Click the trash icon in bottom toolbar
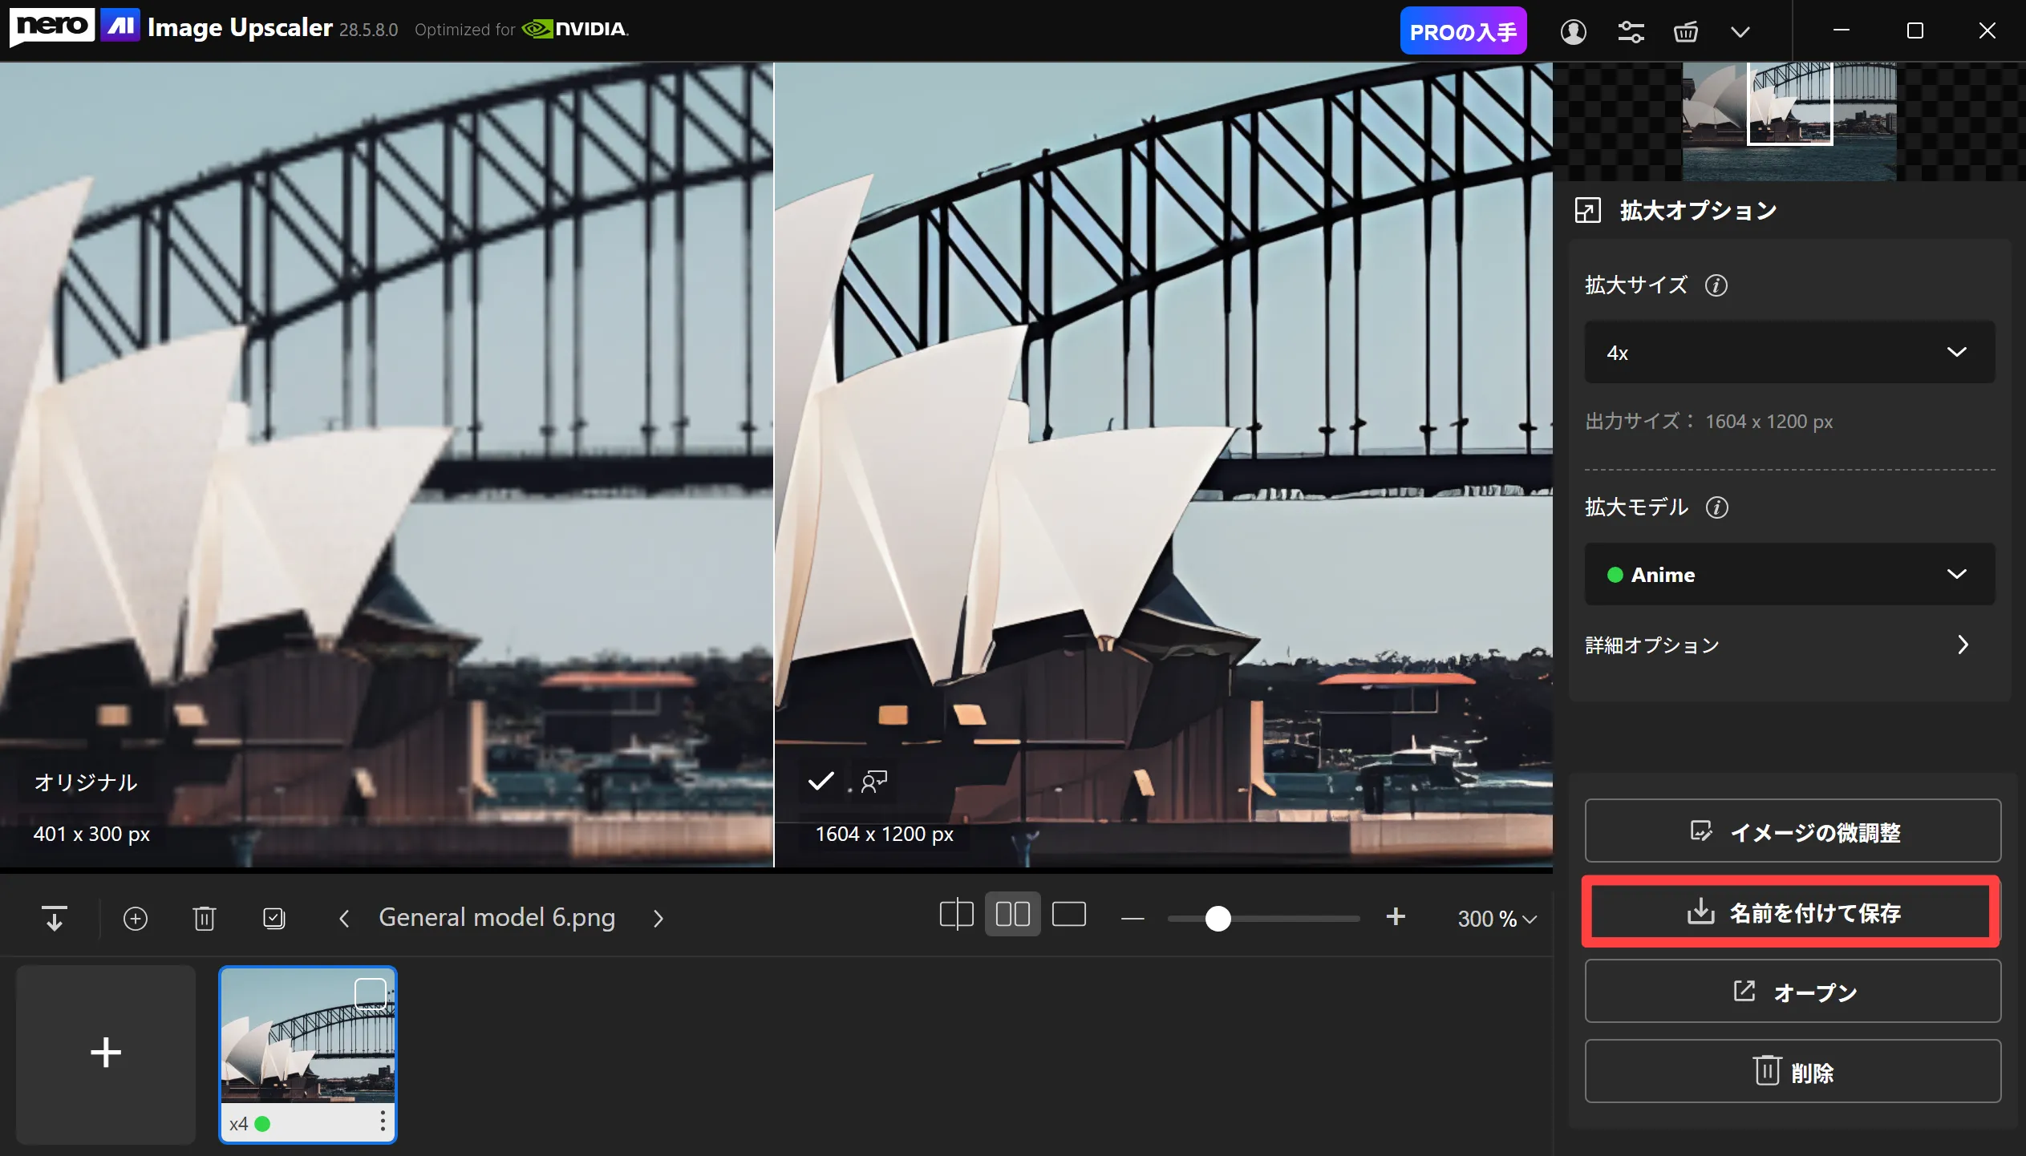 point(204,918)
